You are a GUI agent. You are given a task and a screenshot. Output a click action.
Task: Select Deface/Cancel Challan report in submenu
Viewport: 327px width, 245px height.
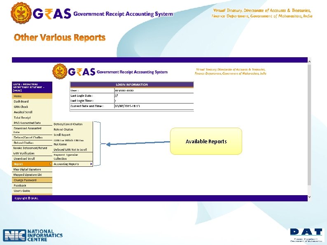(x=72, y=124)
